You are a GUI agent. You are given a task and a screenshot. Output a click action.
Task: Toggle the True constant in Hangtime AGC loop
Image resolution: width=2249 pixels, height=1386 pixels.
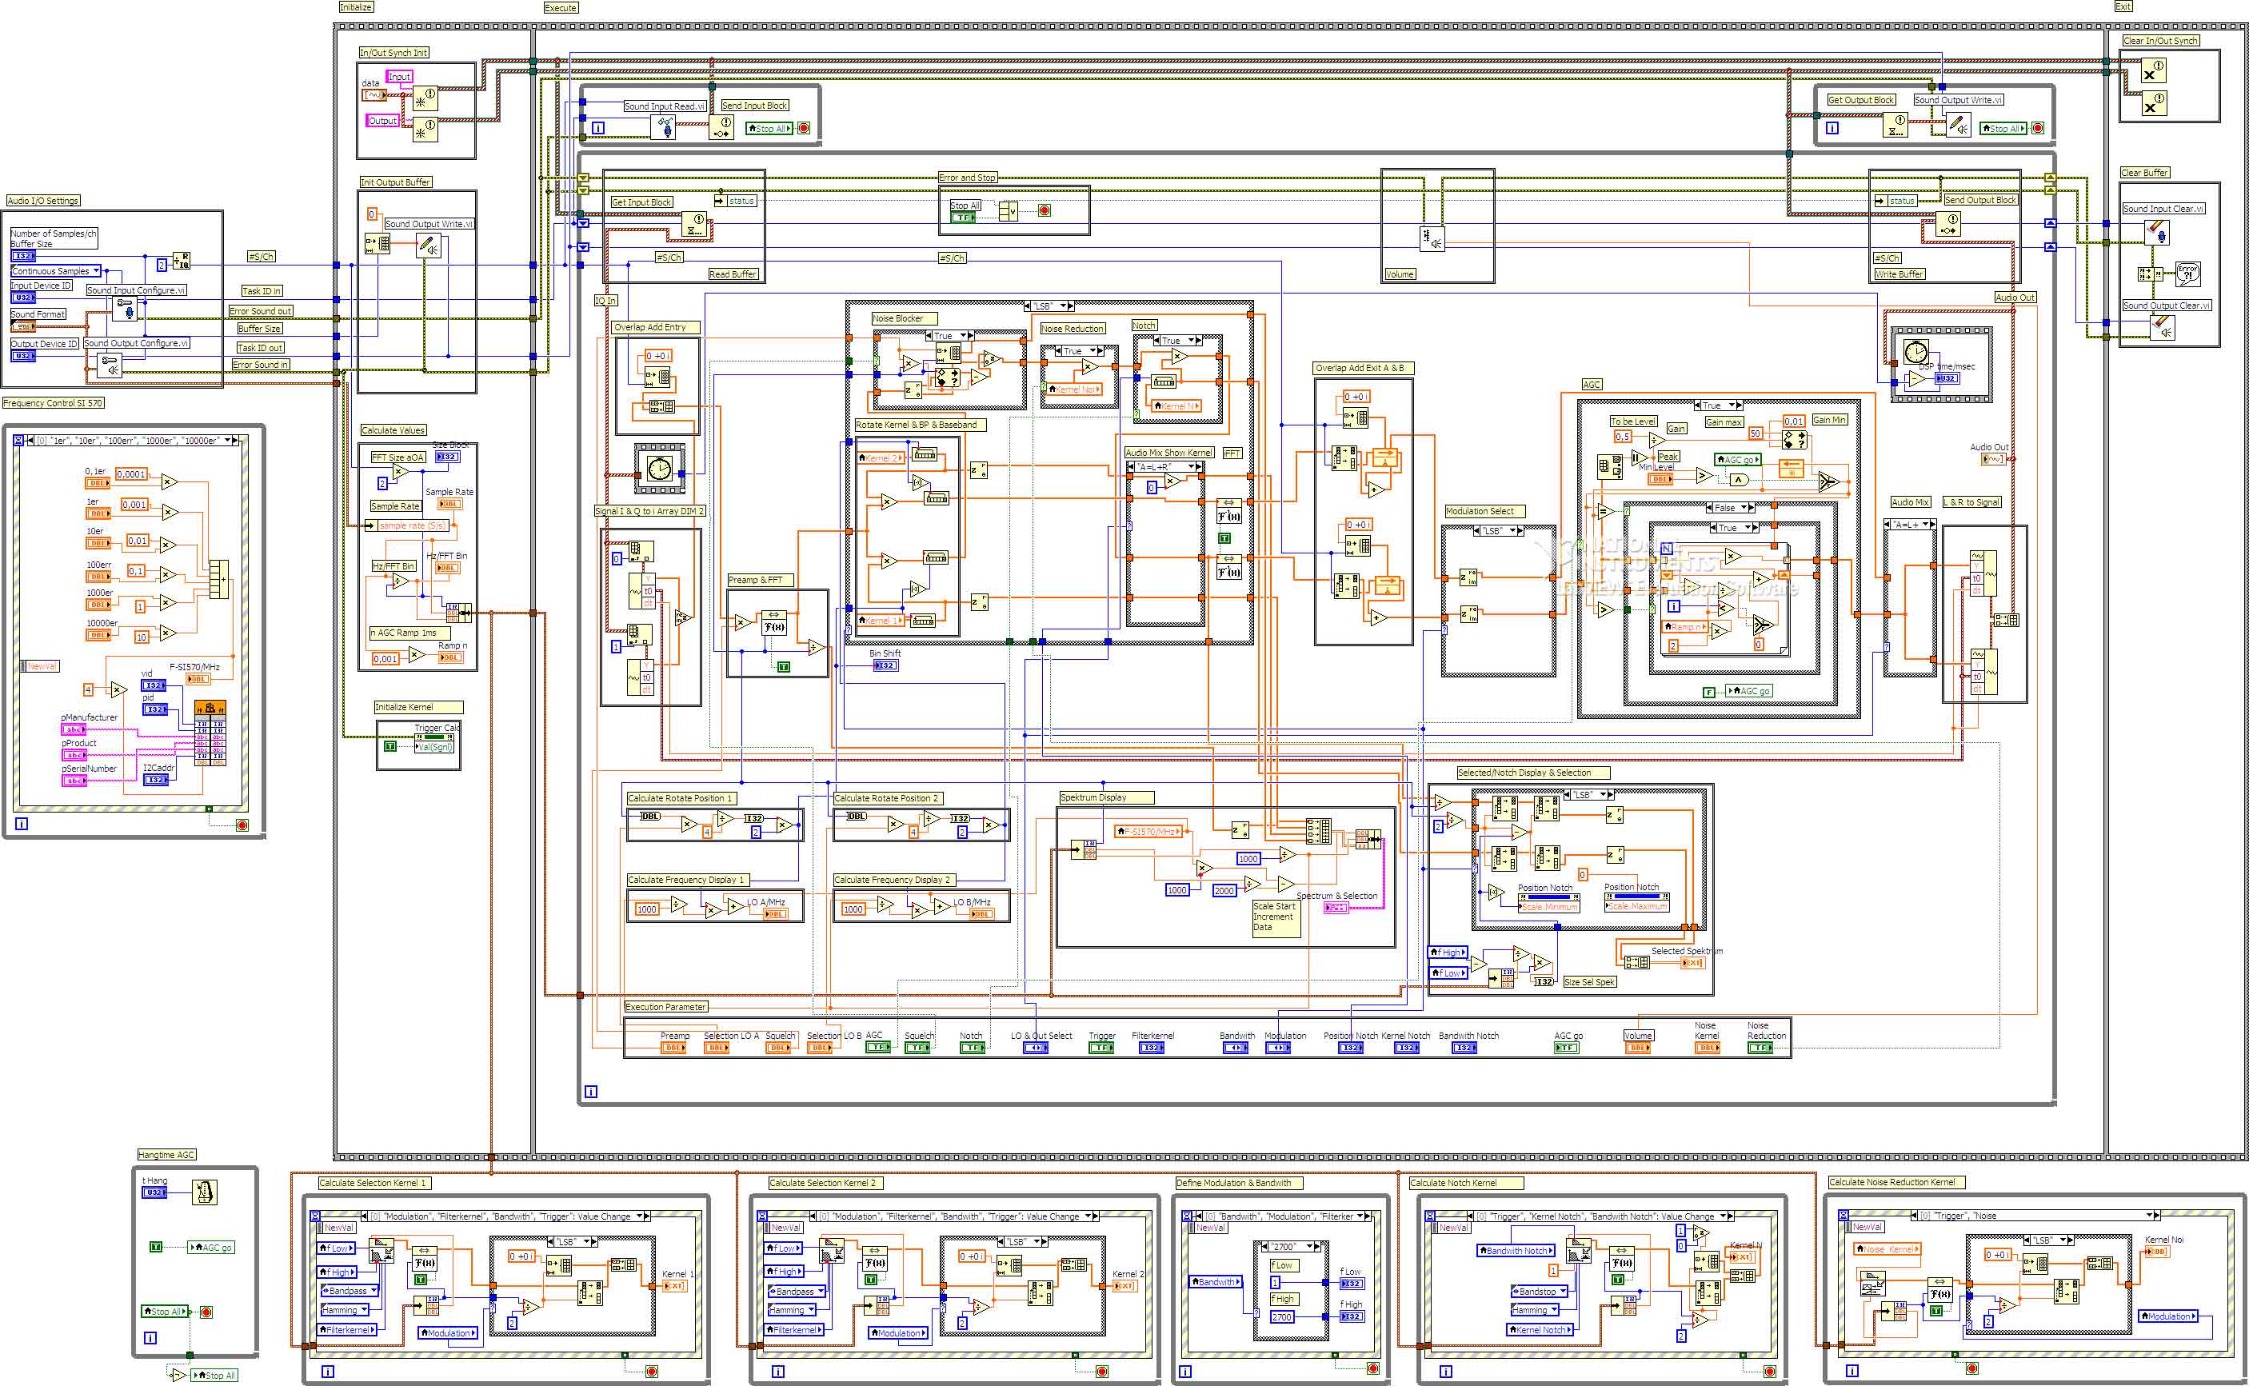[x=156, y=1247]
